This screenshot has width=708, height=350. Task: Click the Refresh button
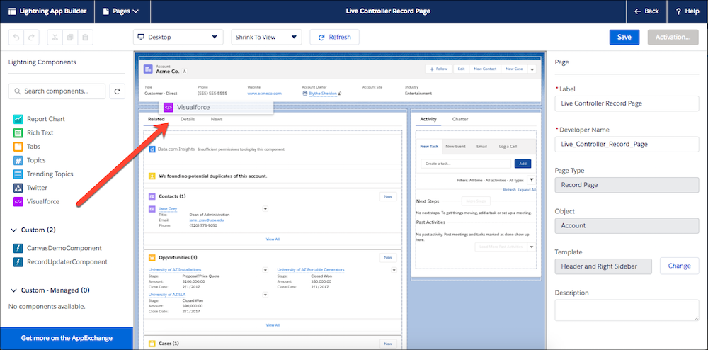335,38
